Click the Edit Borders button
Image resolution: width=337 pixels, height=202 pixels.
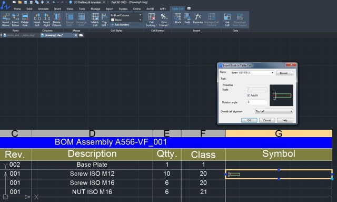click(120, 25)
